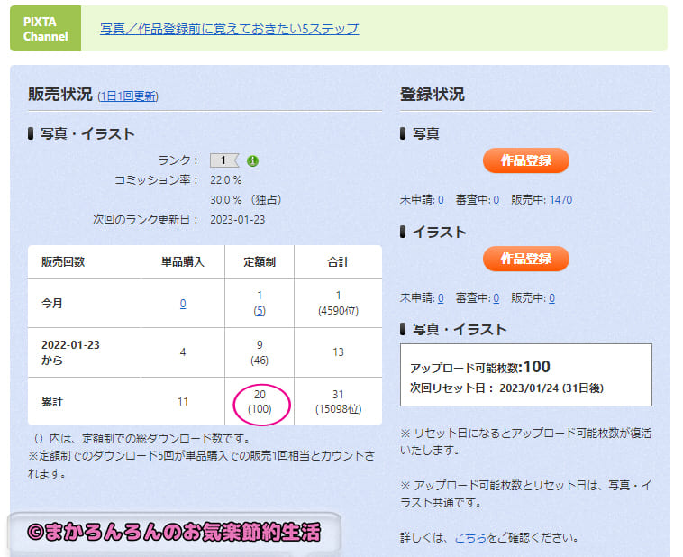The image size is (683, 557).
Task: Click the 30.0 % (独占) rate
Action: point(246,200)
